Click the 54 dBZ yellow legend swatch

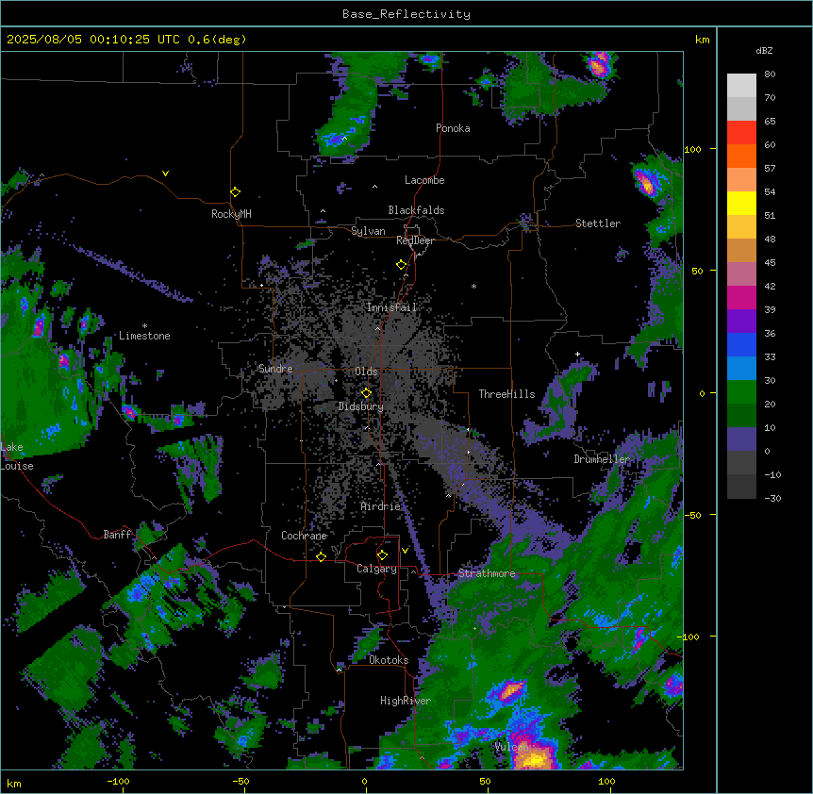point(741,203)
